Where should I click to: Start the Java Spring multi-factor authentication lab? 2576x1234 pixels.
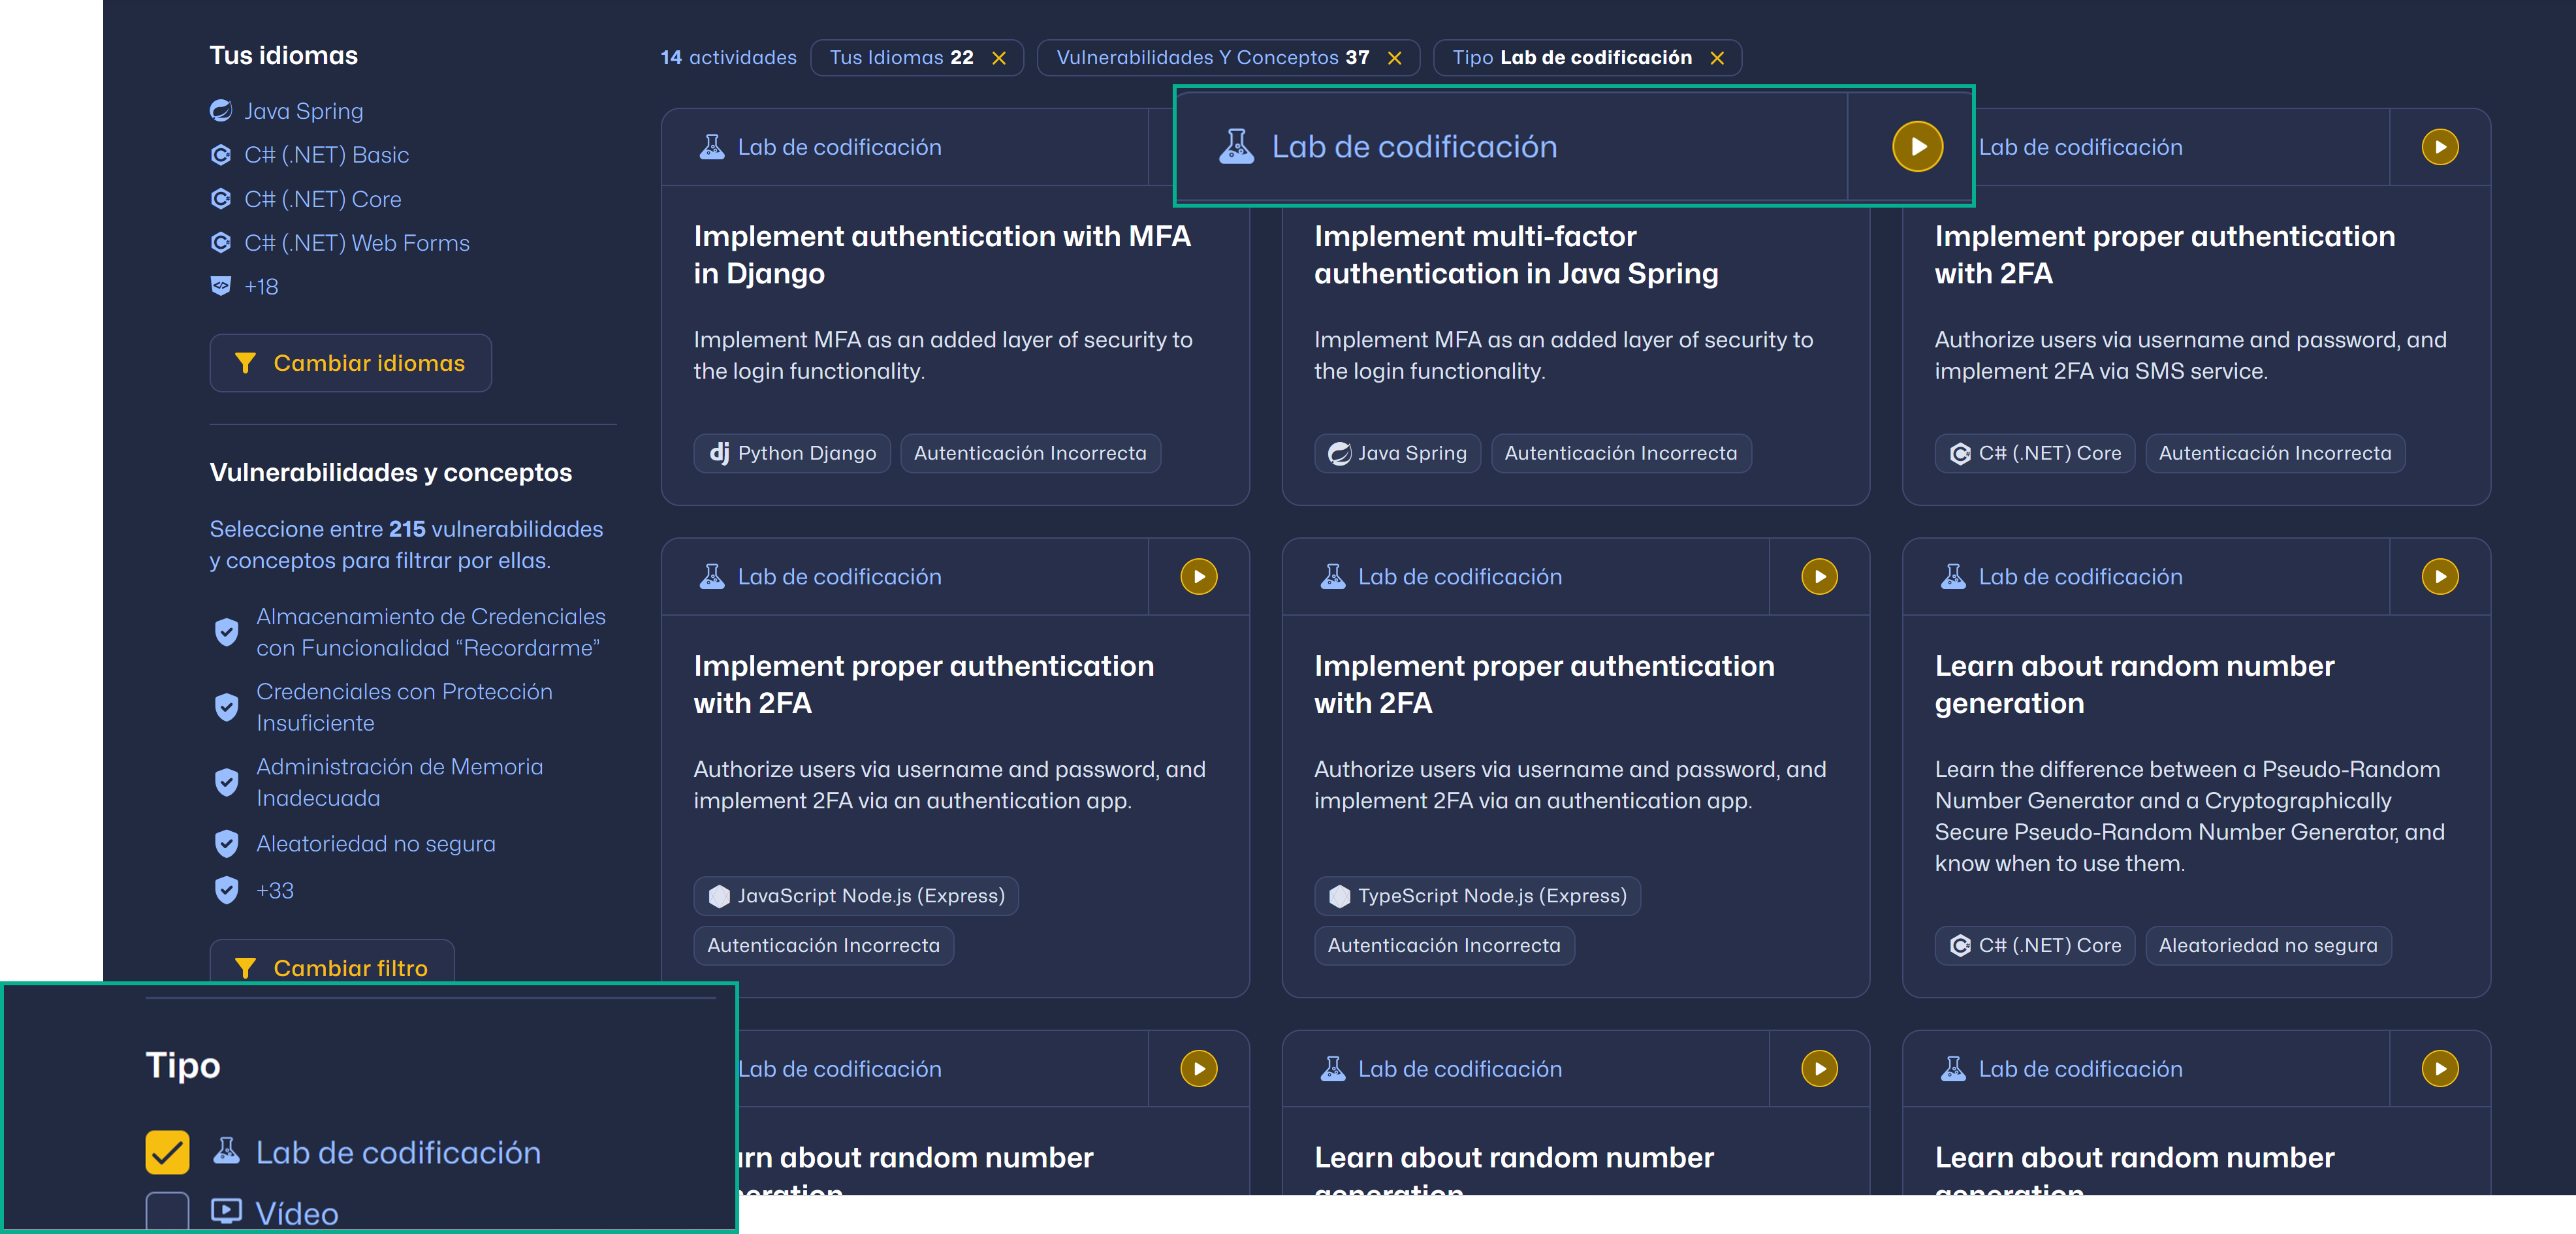(1917, 147)
